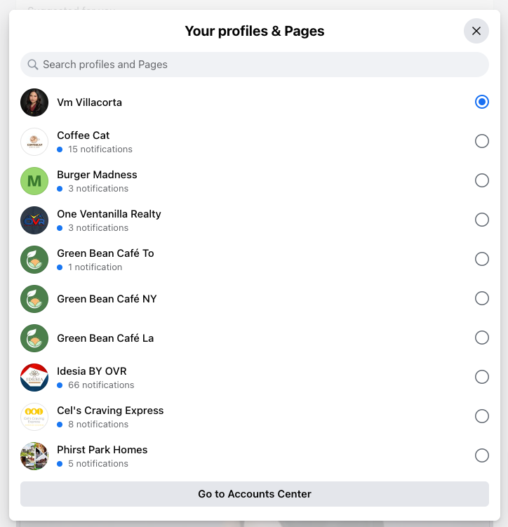Switch to Green Bean Café To name
508x527 pixels.
pyautogui.click(x=105, y=253)
